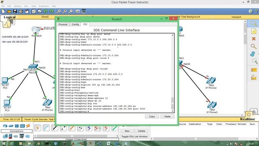This screenshot has width=259, height=146.
Task: Click the [Root] navigation label
Action: pos(45,17)
